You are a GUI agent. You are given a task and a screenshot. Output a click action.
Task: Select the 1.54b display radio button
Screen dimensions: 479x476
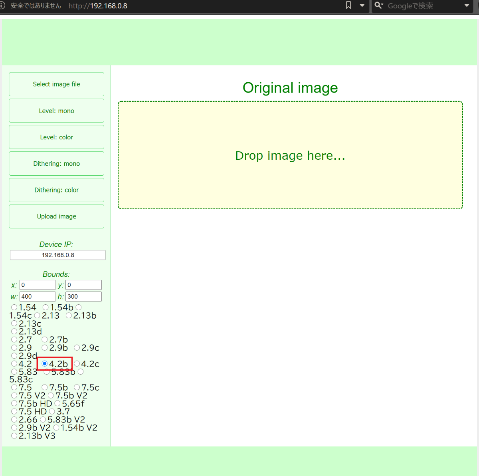pyautogui.click(x=46, y=307)
